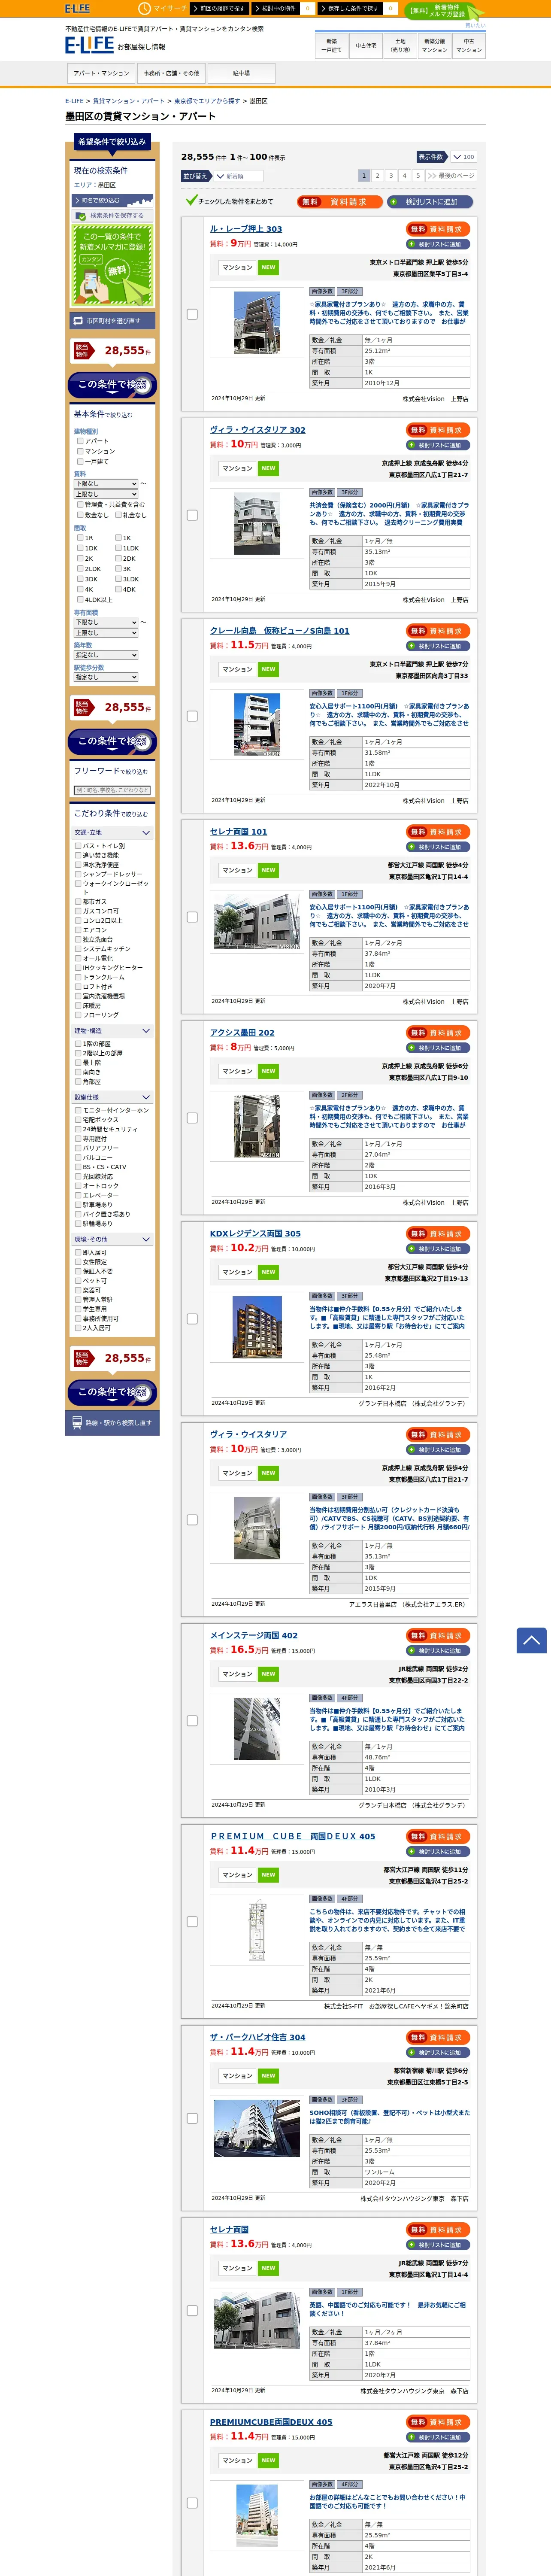This screenshot has height=2576, width=551.
Task: Click the green newsletter registration banner
Action: pyautogui.click(x=112, y=265)
